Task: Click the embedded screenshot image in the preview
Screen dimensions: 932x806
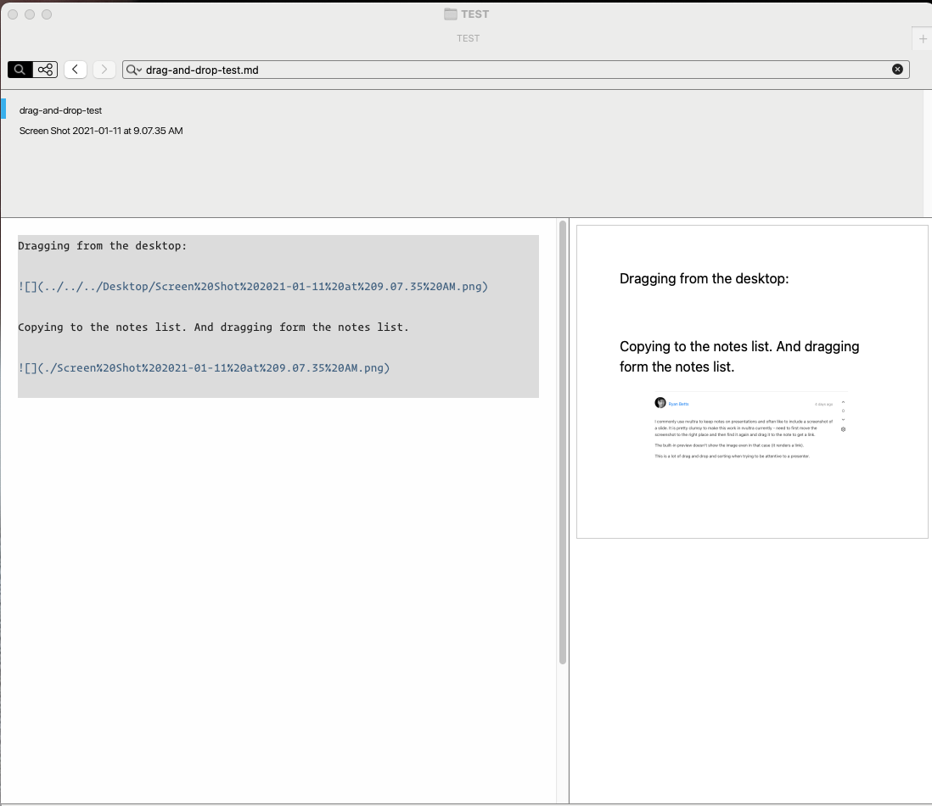Action: pyautogui.click(x=751, y=428)
